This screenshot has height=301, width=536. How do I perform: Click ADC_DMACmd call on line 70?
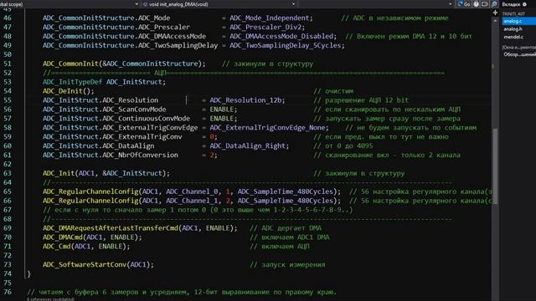point(63,237)
